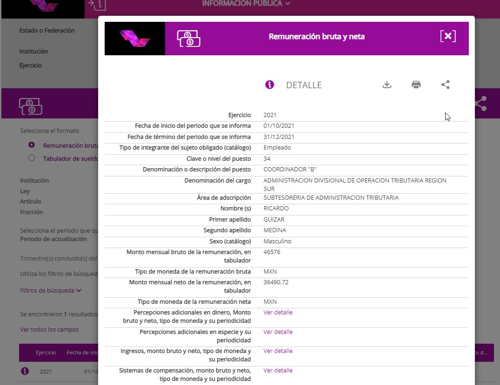The image size is (500, 385).
Task: Click the Ejercicio value 2021 in detail
Action: tap(270, 115)
